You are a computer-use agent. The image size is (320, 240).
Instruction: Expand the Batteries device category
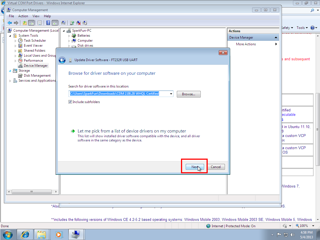(69, 36)
